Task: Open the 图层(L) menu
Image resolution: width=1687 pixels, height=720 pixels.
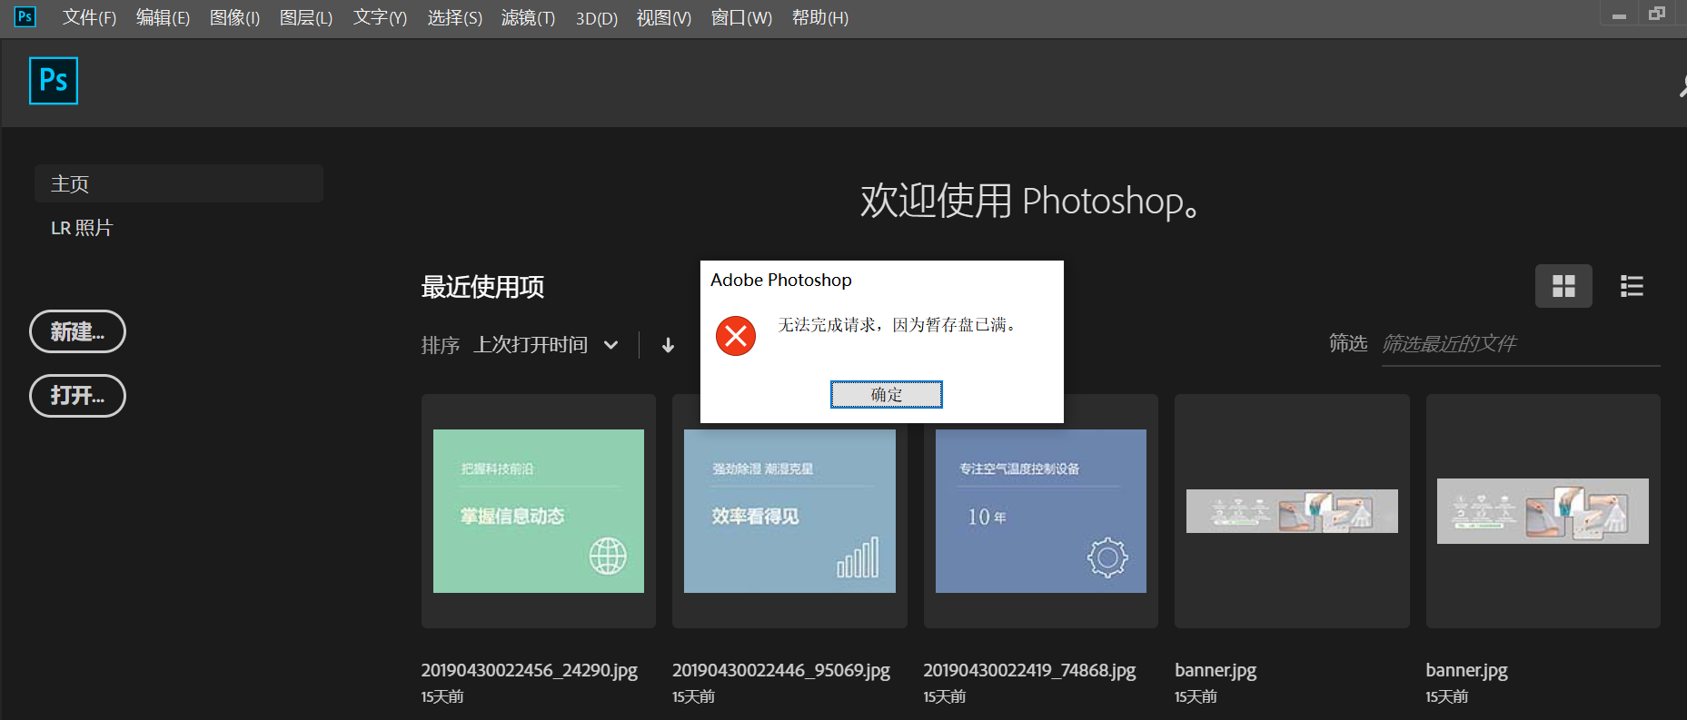Action: 306,17
